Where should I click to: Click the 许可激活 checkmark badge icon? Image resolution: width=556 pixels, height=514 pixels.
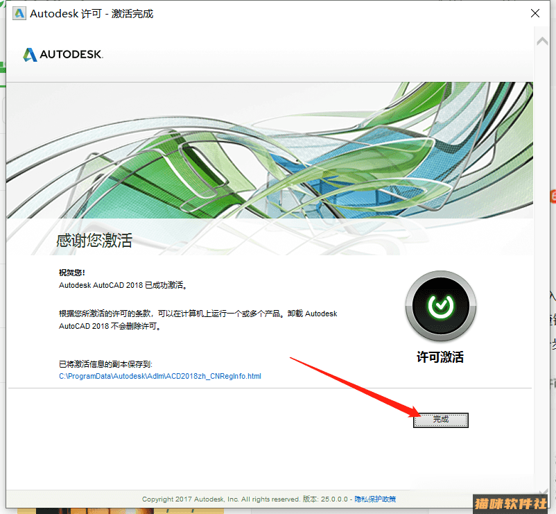pos(441,306)
